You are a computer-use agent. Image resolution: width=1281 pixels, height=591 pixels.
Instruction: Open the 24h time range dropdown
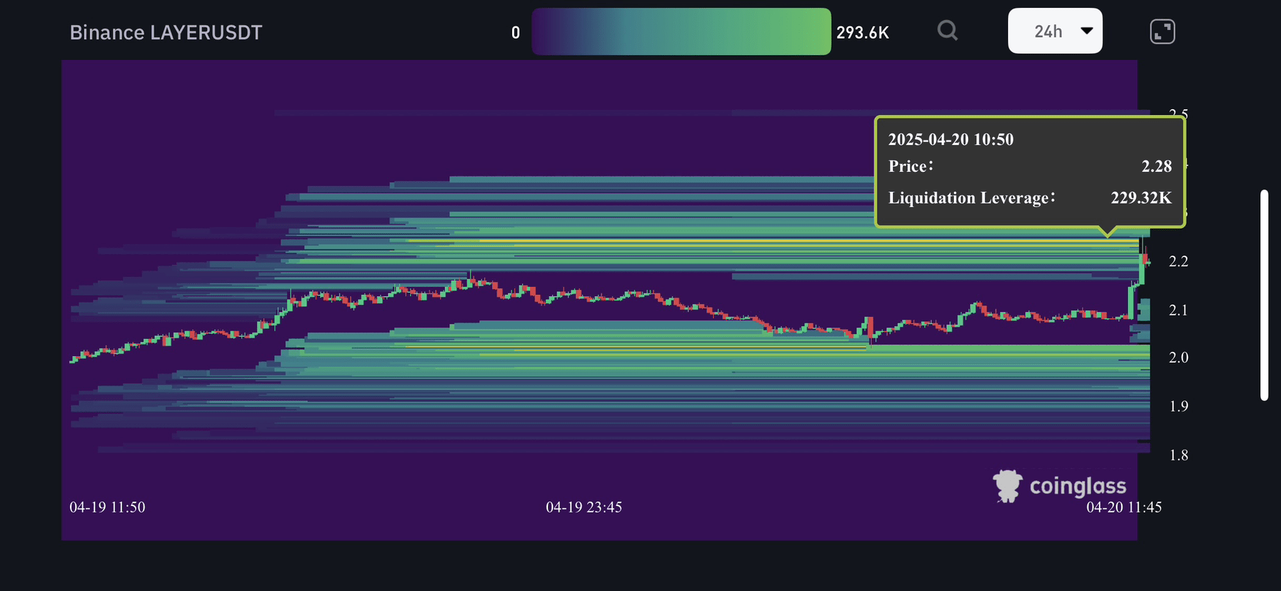coord(1055,31)
